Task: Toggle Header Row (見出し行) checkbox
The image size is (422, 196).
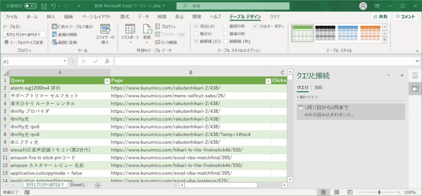Action: (196, 26)
